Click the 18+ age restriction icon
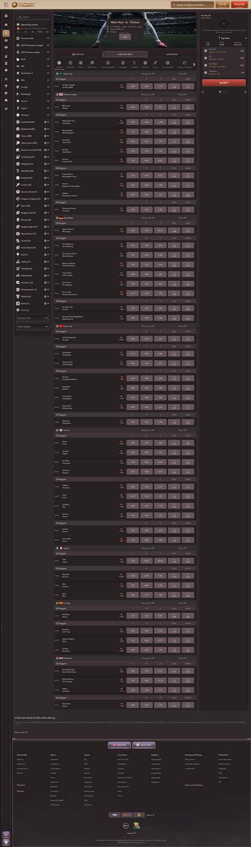The image size is (251, 847). click(126, 825)
